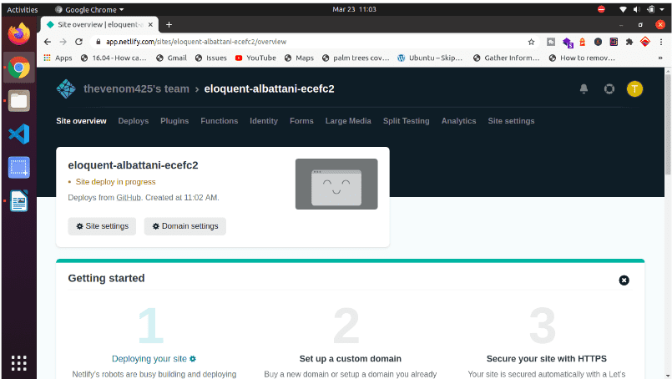Go to the Split Testing tab
Viewport: 672px width, 379px height.
[x=406, y=121]
